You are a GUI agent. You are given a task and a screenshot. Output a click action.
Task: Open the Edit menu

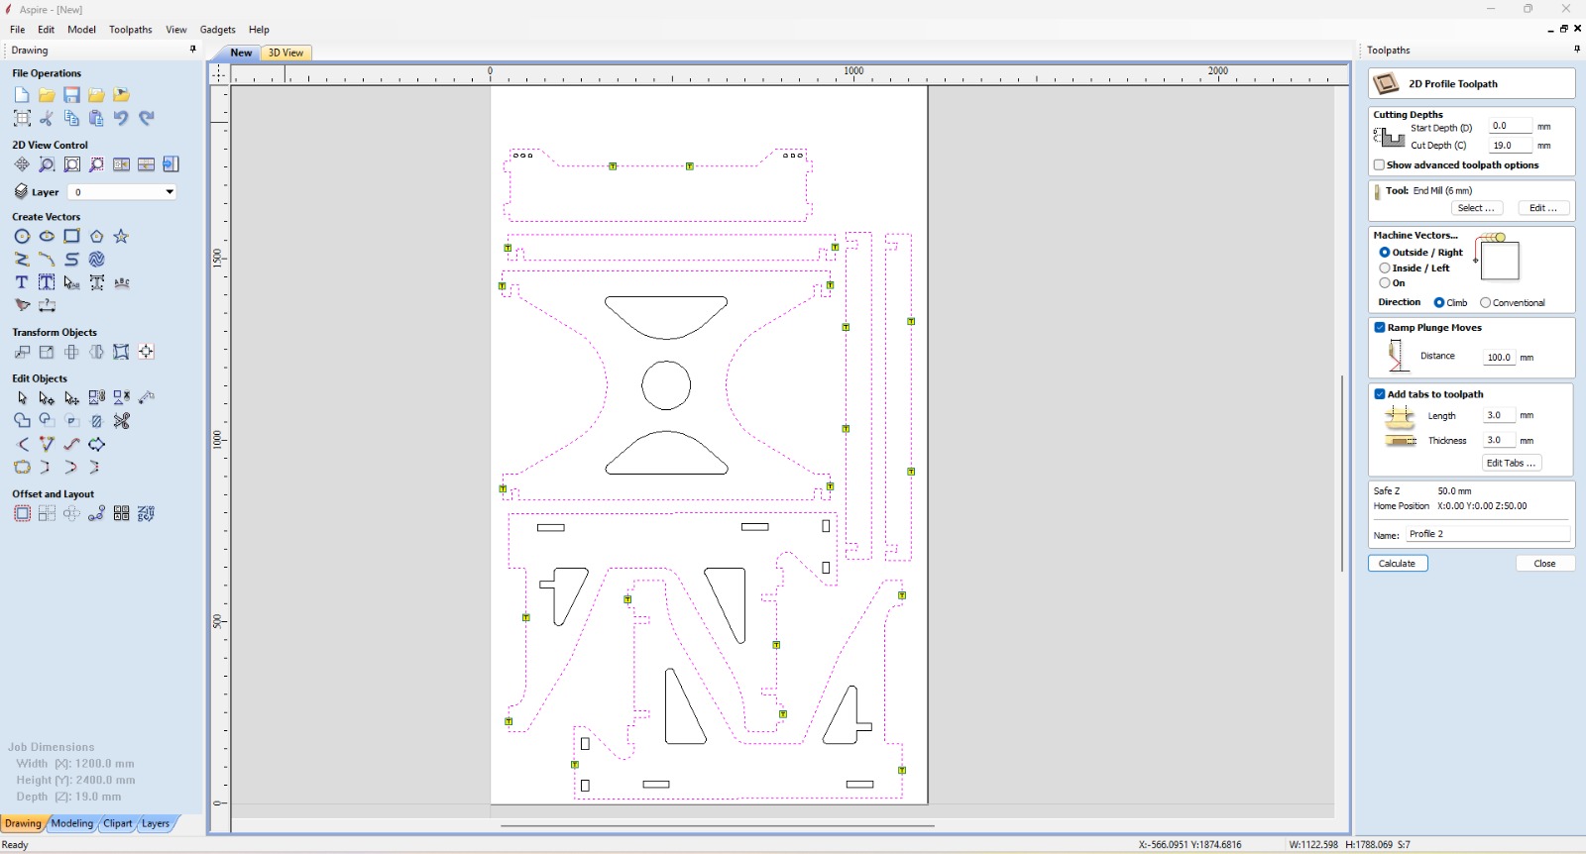click(47, 30)
